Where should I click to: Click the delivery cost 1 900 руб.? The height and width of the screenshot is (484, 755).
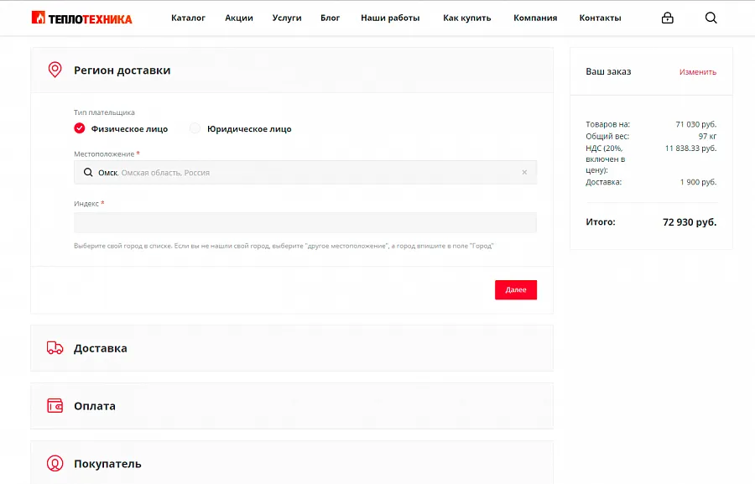(698, 182)
